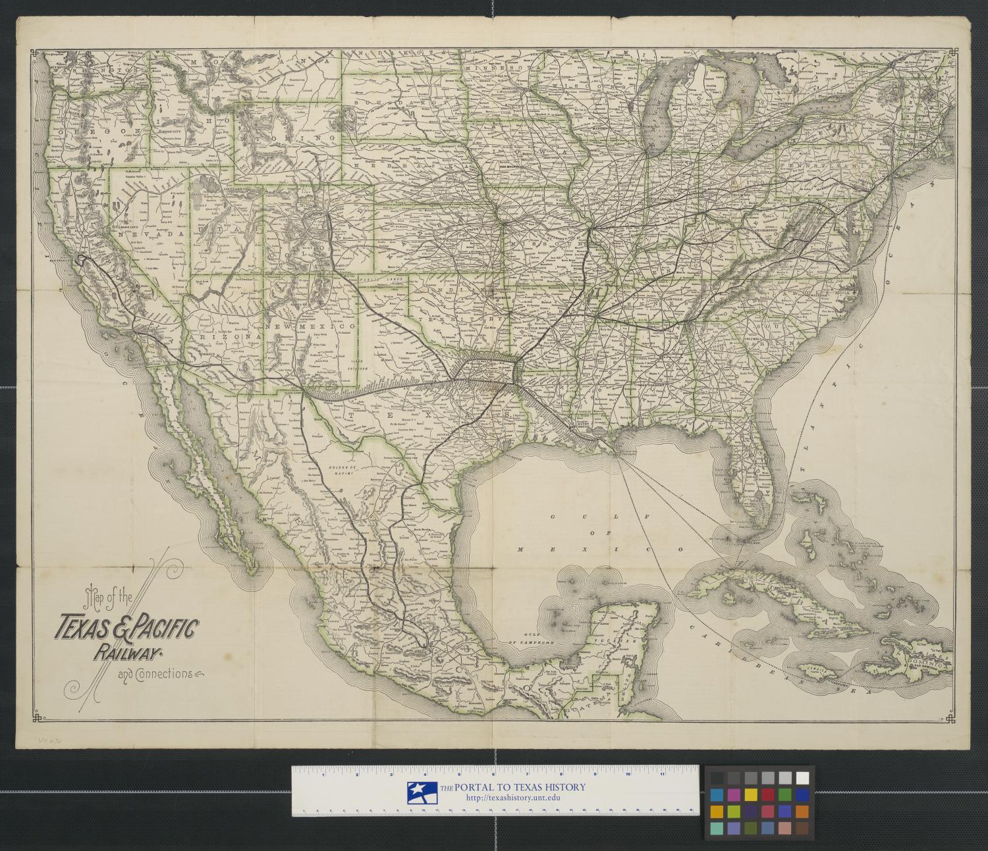
Task: Pick the white swatch on color chart
Action: pyautogui.click(x=802, y=778)
